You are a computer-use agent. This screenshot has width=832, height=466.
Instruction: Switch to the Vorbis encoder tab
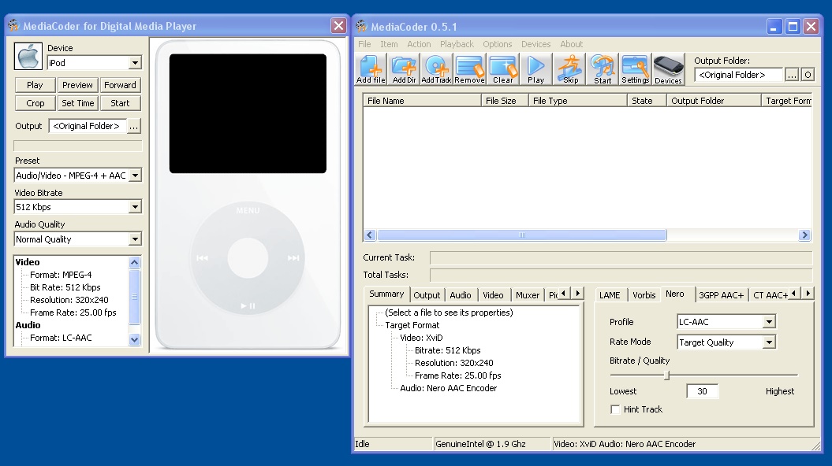644,295
